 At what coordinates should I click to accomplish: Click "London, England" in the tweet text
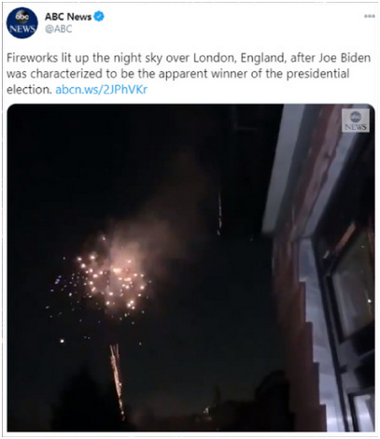pos(240,58)
